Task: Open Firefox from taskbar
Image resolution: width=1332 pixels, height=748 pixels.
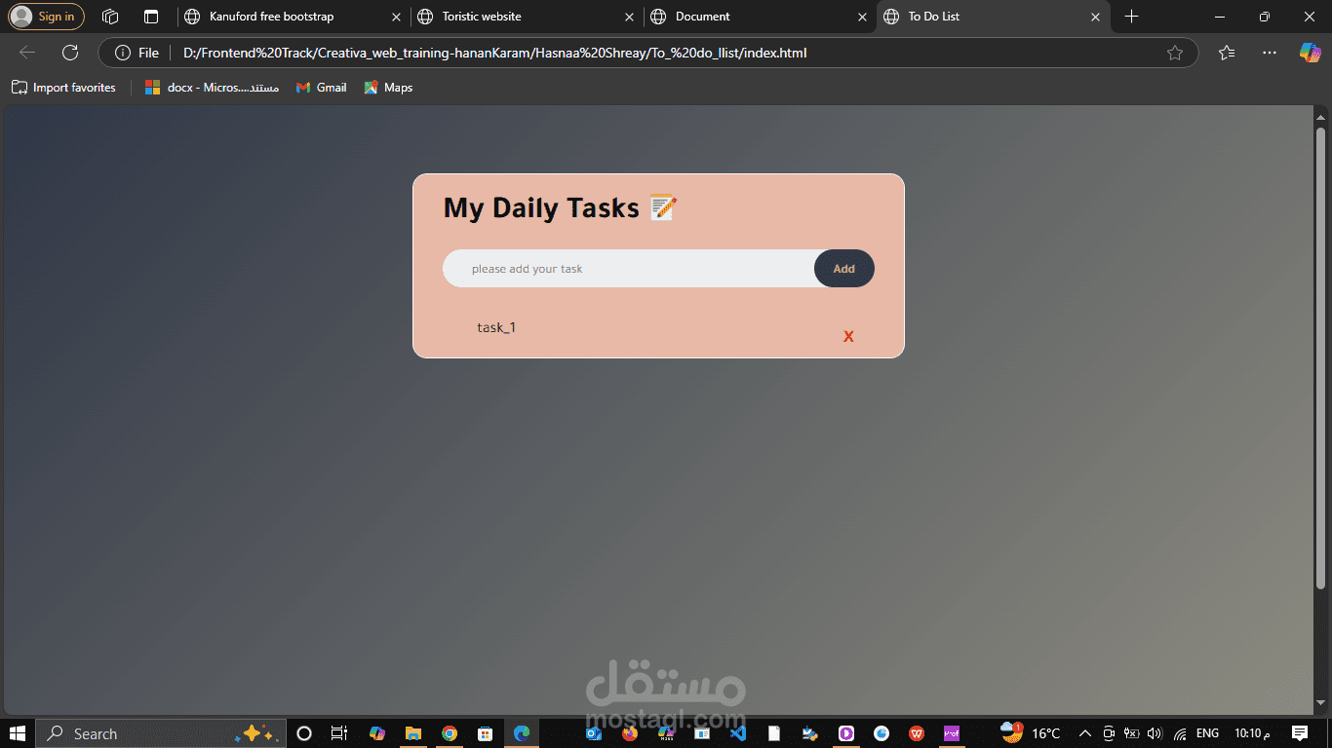Action: tap(629, 733)
